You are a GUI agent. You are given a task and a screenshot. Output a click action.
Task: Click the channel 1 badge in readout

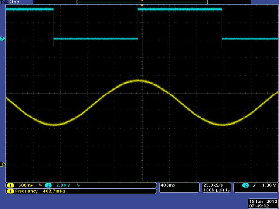10,185
